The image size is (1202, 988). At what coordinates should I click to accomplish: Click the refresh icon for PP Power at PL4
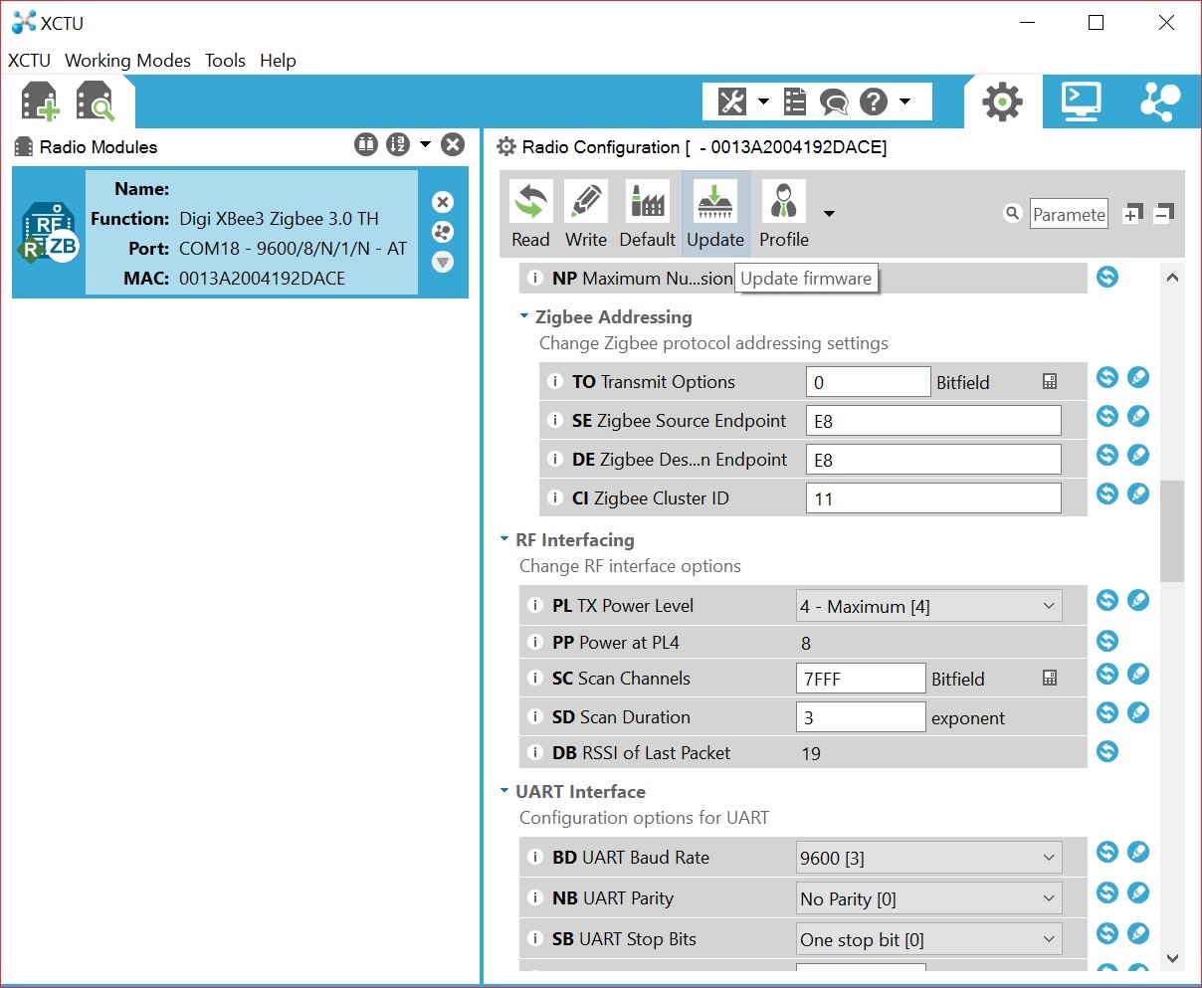pyautogui.click(x=1107, y=641)
